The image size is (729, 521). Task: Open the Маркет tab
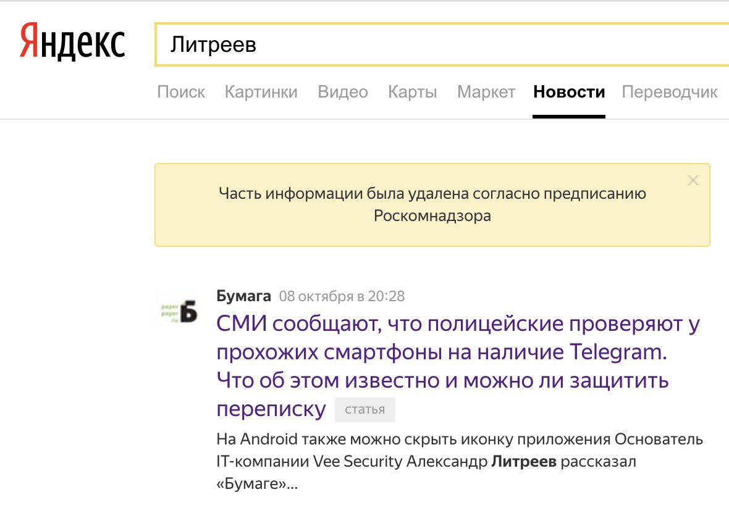(x=486, y=92)
